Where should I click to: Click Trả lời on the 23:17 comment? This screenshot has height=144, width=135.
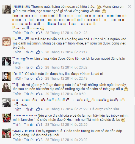tap(29, 52)
